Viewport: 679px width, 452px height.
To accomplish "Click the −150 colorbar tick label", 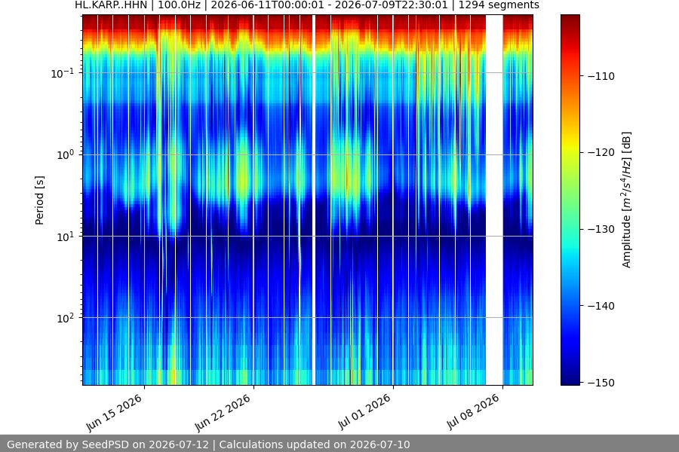I will pyautogui.click(x=601, y=383).
